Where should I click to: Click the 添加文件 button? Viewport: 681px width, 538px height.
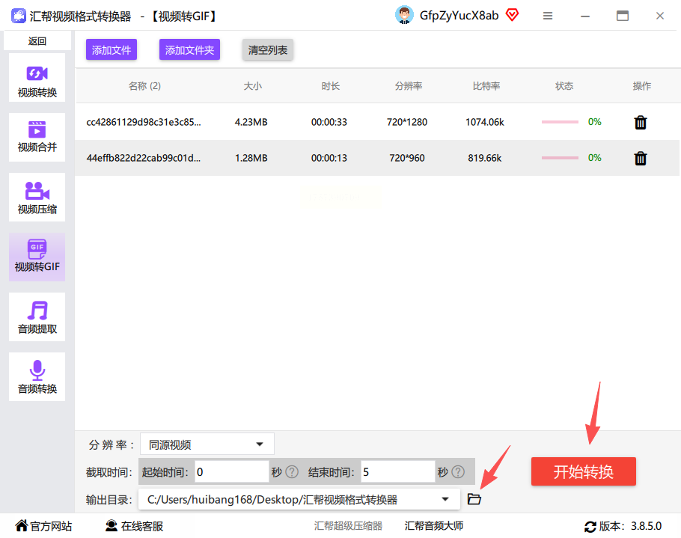click(112, 50)
